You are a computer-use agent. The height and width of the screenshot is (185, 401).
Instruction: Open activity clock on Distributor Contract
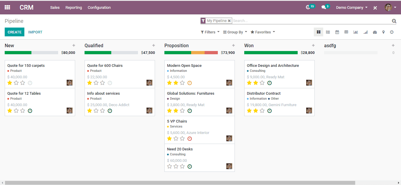(x=269, y=111)
